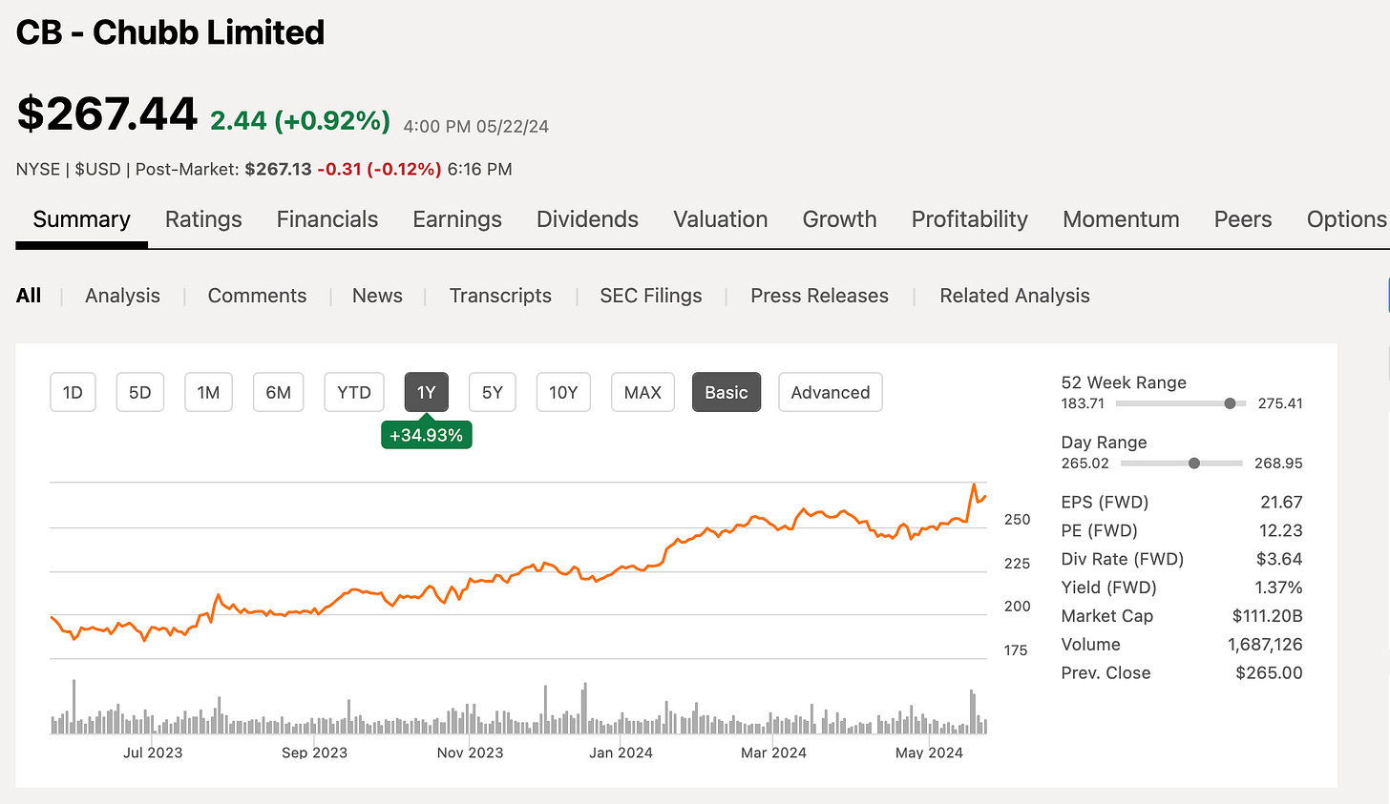
Task: Switch chart to Basic mode
Action: pyautogui.click(x=727, y=392)
